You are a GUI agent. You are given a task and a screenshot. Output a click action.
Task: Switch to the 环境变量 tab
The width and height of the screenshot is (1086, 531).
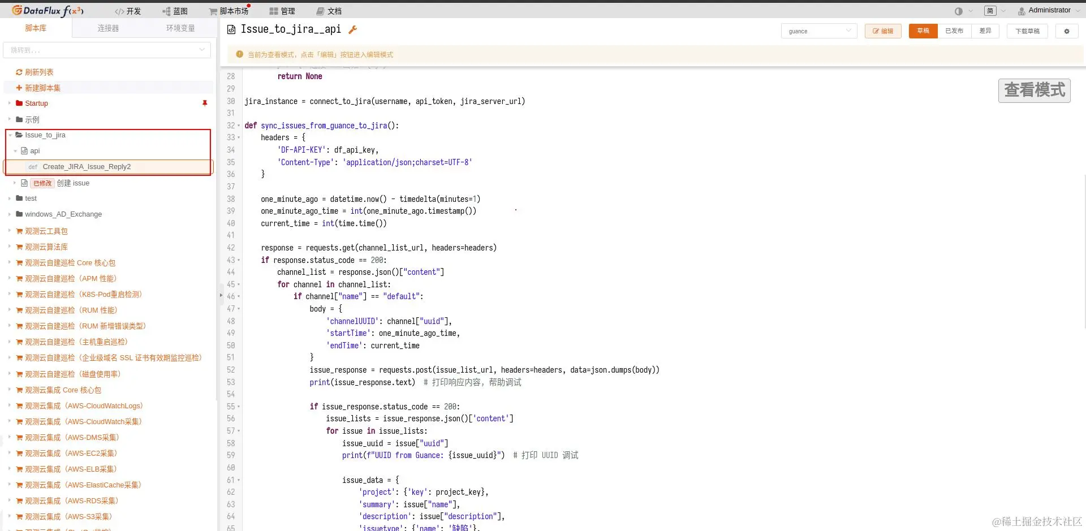click(x=180, y=28)
